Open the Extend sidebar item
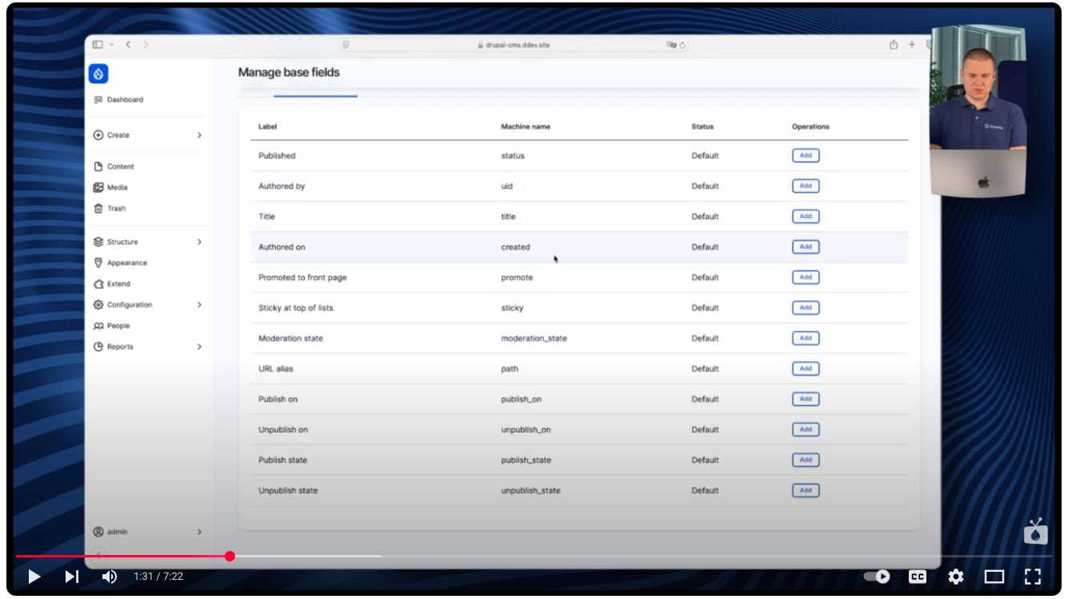The width and height of the screenshot is (1068, 599). [x=112, y=284]
